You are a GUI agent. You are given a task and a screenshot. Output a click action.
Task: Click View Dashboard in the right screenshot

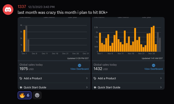pos(153,69)
